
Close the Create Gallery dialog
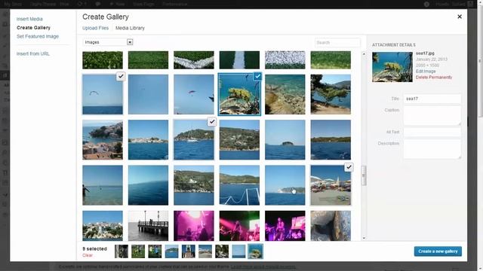pos(460,17)
